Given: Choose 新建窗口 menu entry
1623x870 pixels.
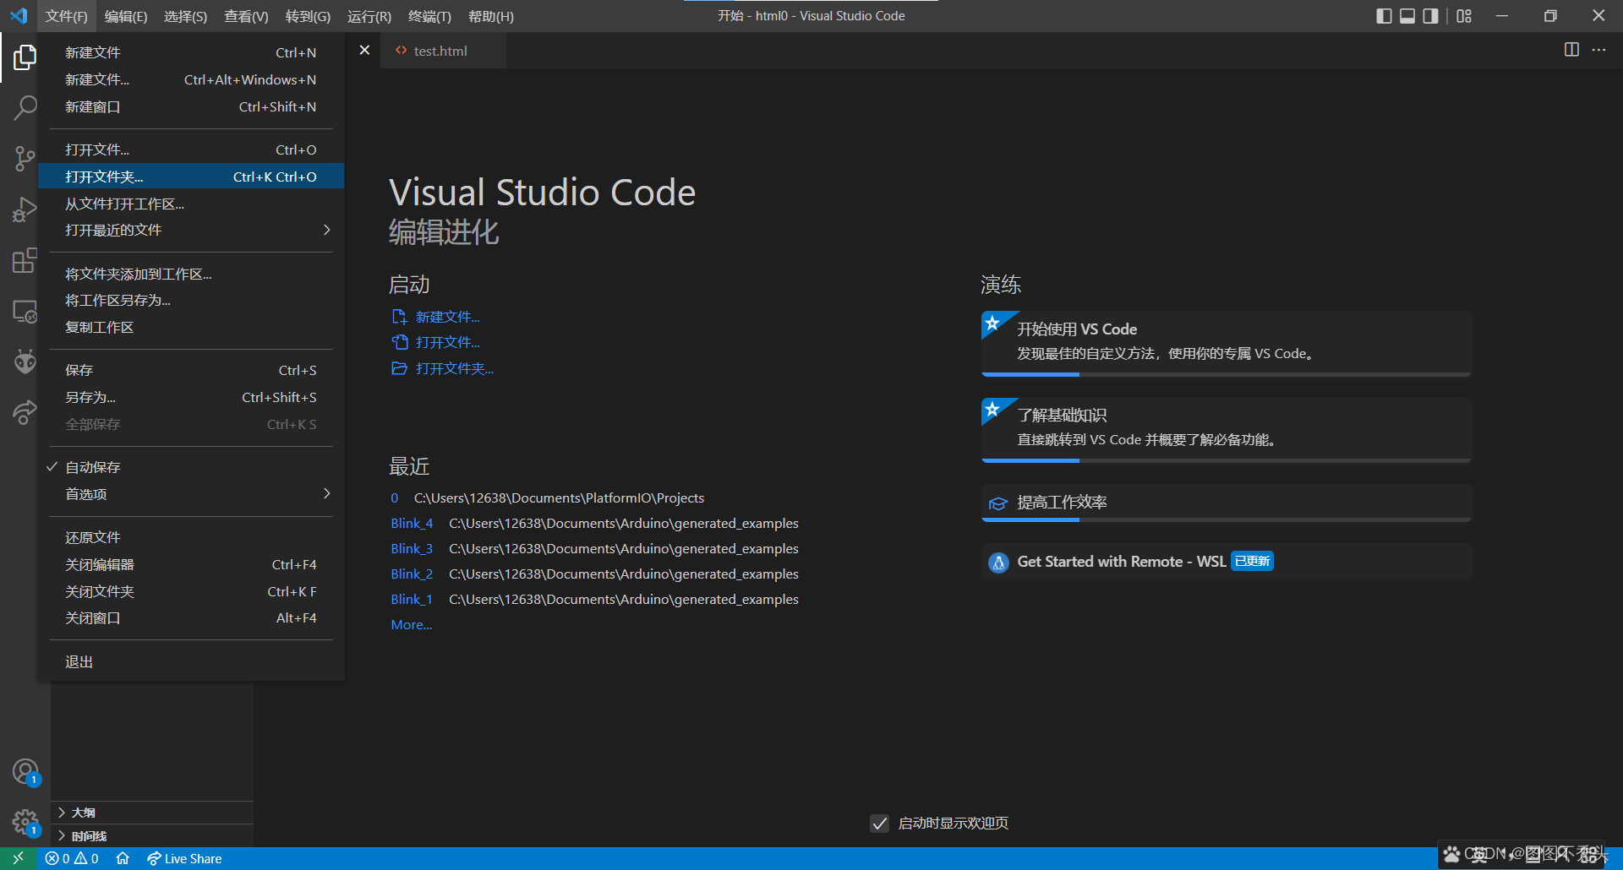Looking at the screenshot, I should pos(191,106).
